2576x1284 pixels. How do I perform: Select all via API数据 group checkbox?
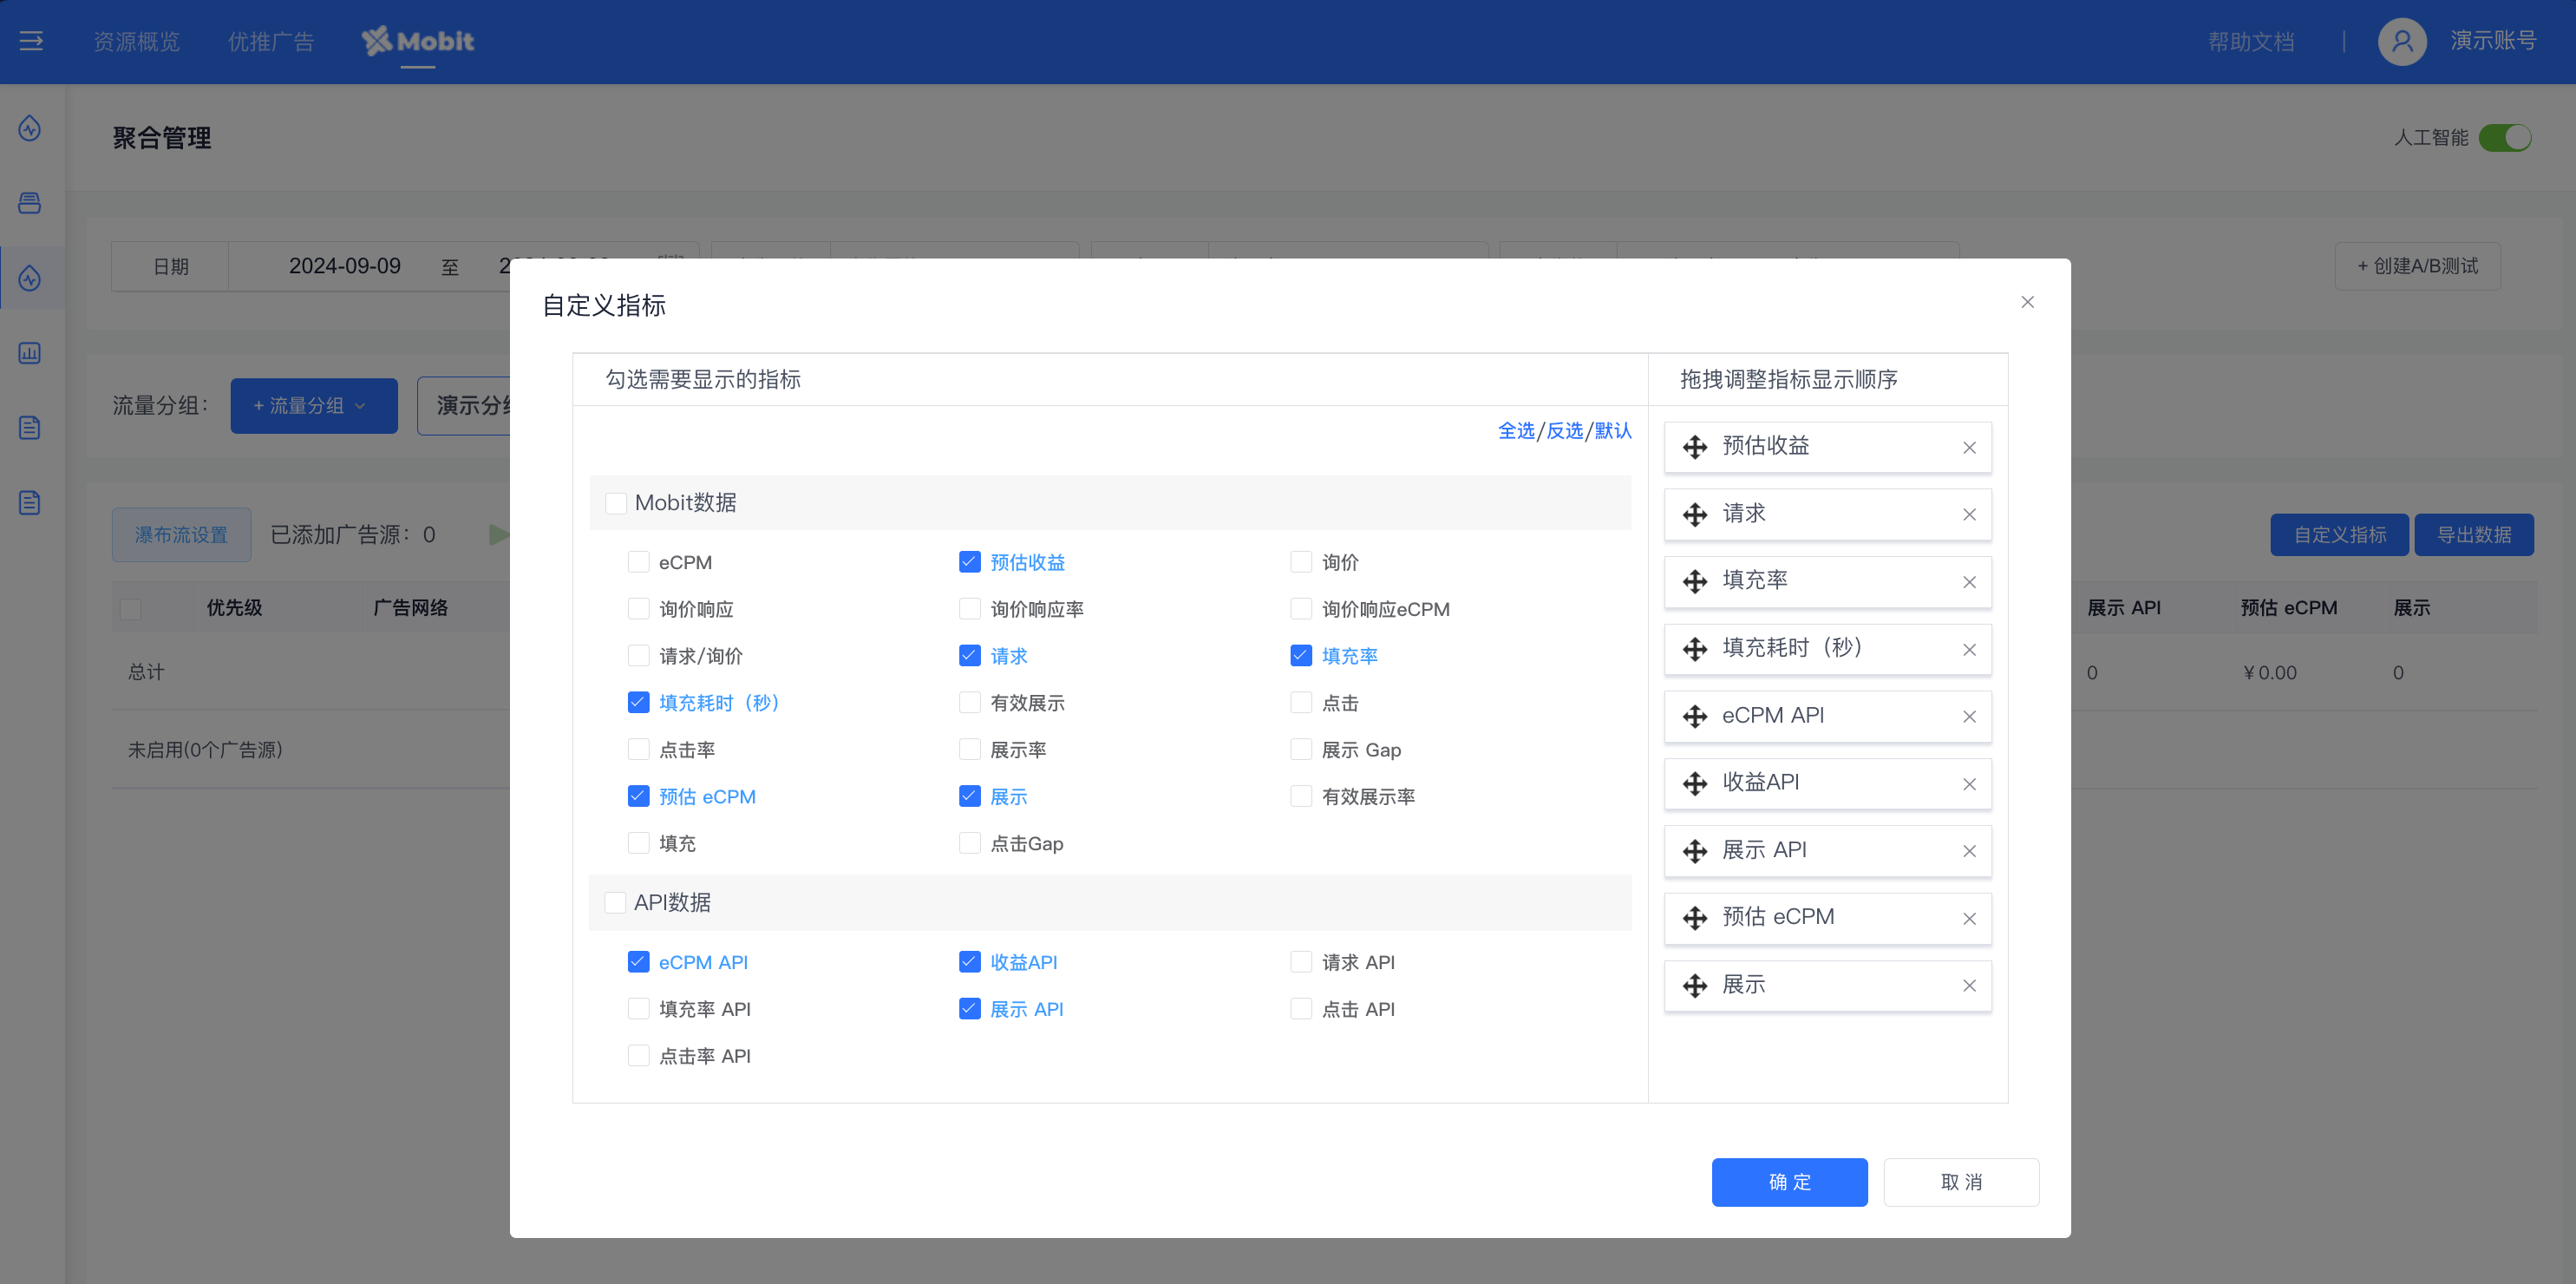pos(616,903)
